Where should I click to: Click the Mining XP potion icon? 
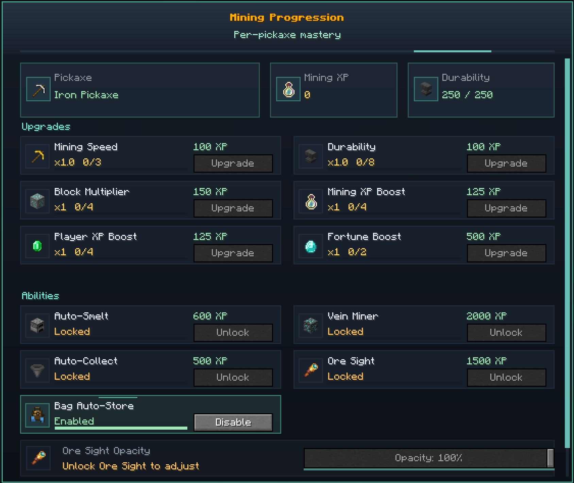(x=288, y=89)
